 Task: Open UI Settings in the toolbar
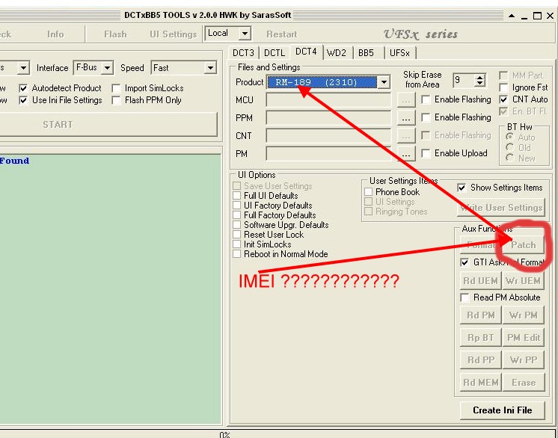tap(174, 34)
